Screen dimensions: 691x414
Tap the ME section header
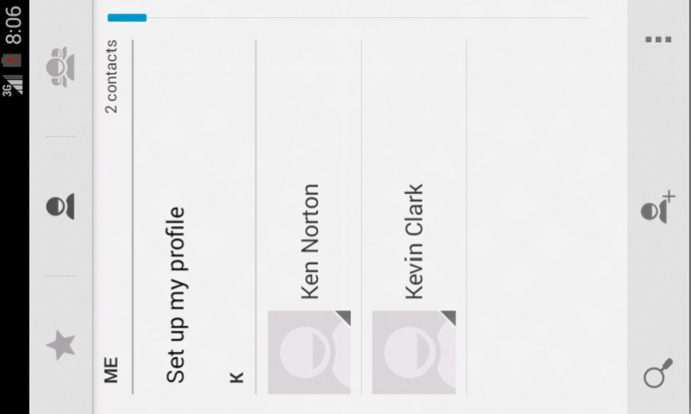coord(111,369)
